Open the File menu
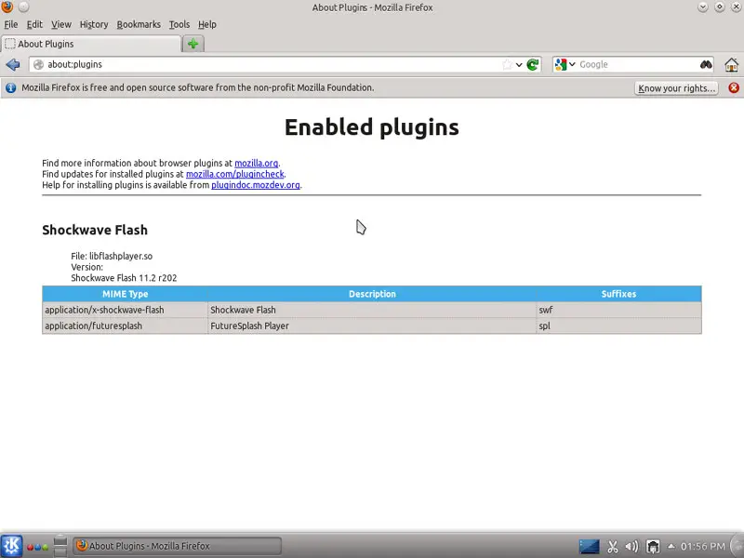This screenshot has height=558, width=744. click(x=11, y=24)
